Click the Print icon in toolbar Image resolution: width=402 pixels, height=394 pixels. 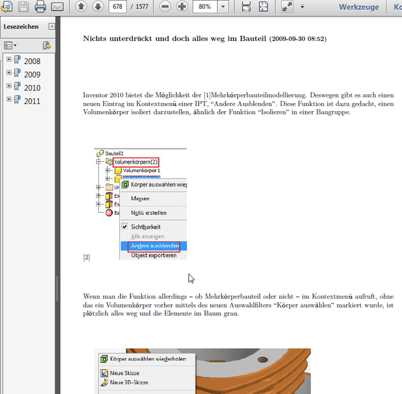[40, 6]
